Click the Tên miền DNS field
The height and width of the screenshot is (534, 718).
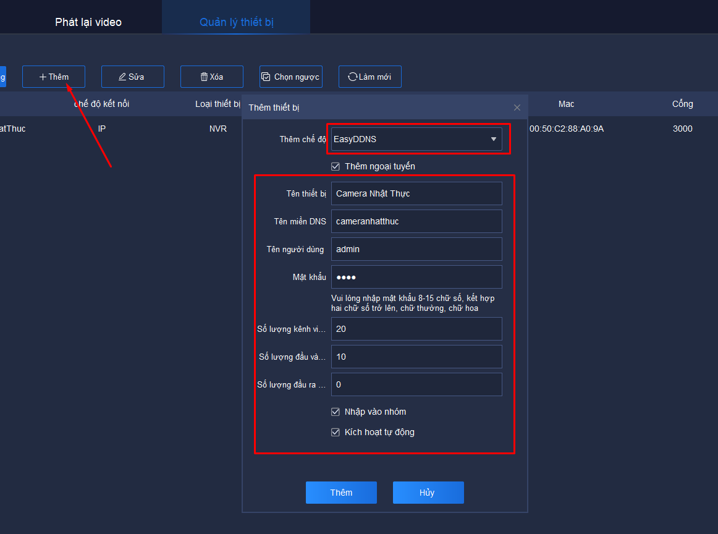click(x=416, y=221)
